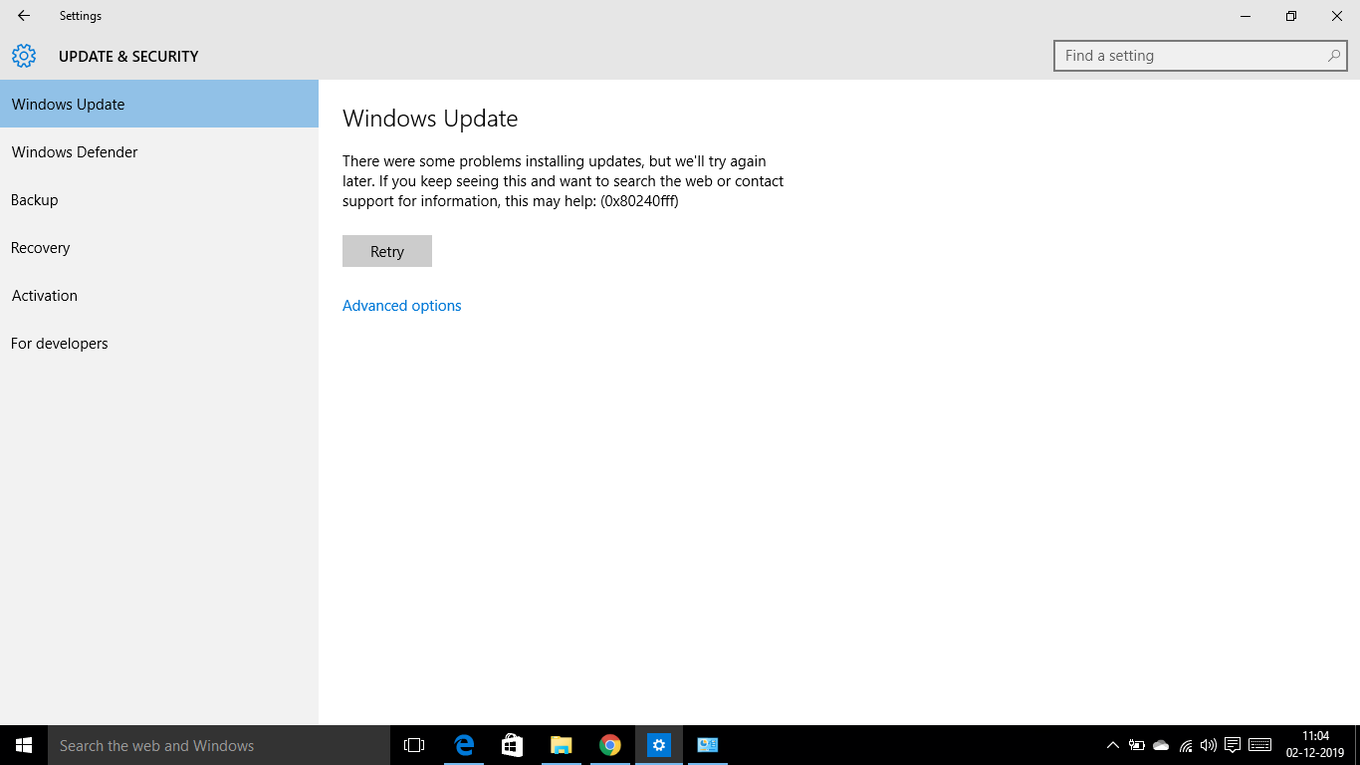Click the Windows Update page heading
Image resolution: width=1360 pixels, height=765 pixels.
[430, 119]
